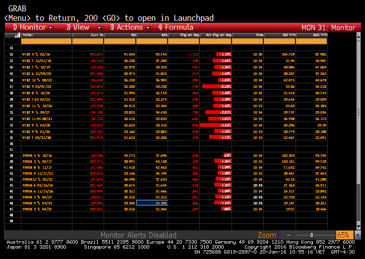Click the Ask column header
The width and height of the screenshot is (365, 259).
coord(152,35)
